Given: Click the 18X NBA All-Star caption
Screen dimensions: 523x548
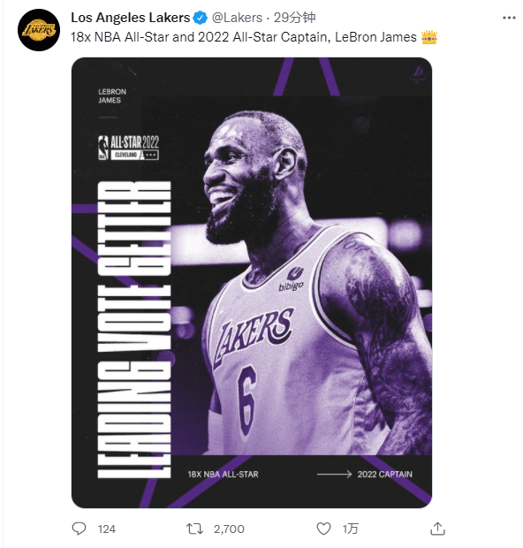Looking at the screenshot, I should [223, 475].
